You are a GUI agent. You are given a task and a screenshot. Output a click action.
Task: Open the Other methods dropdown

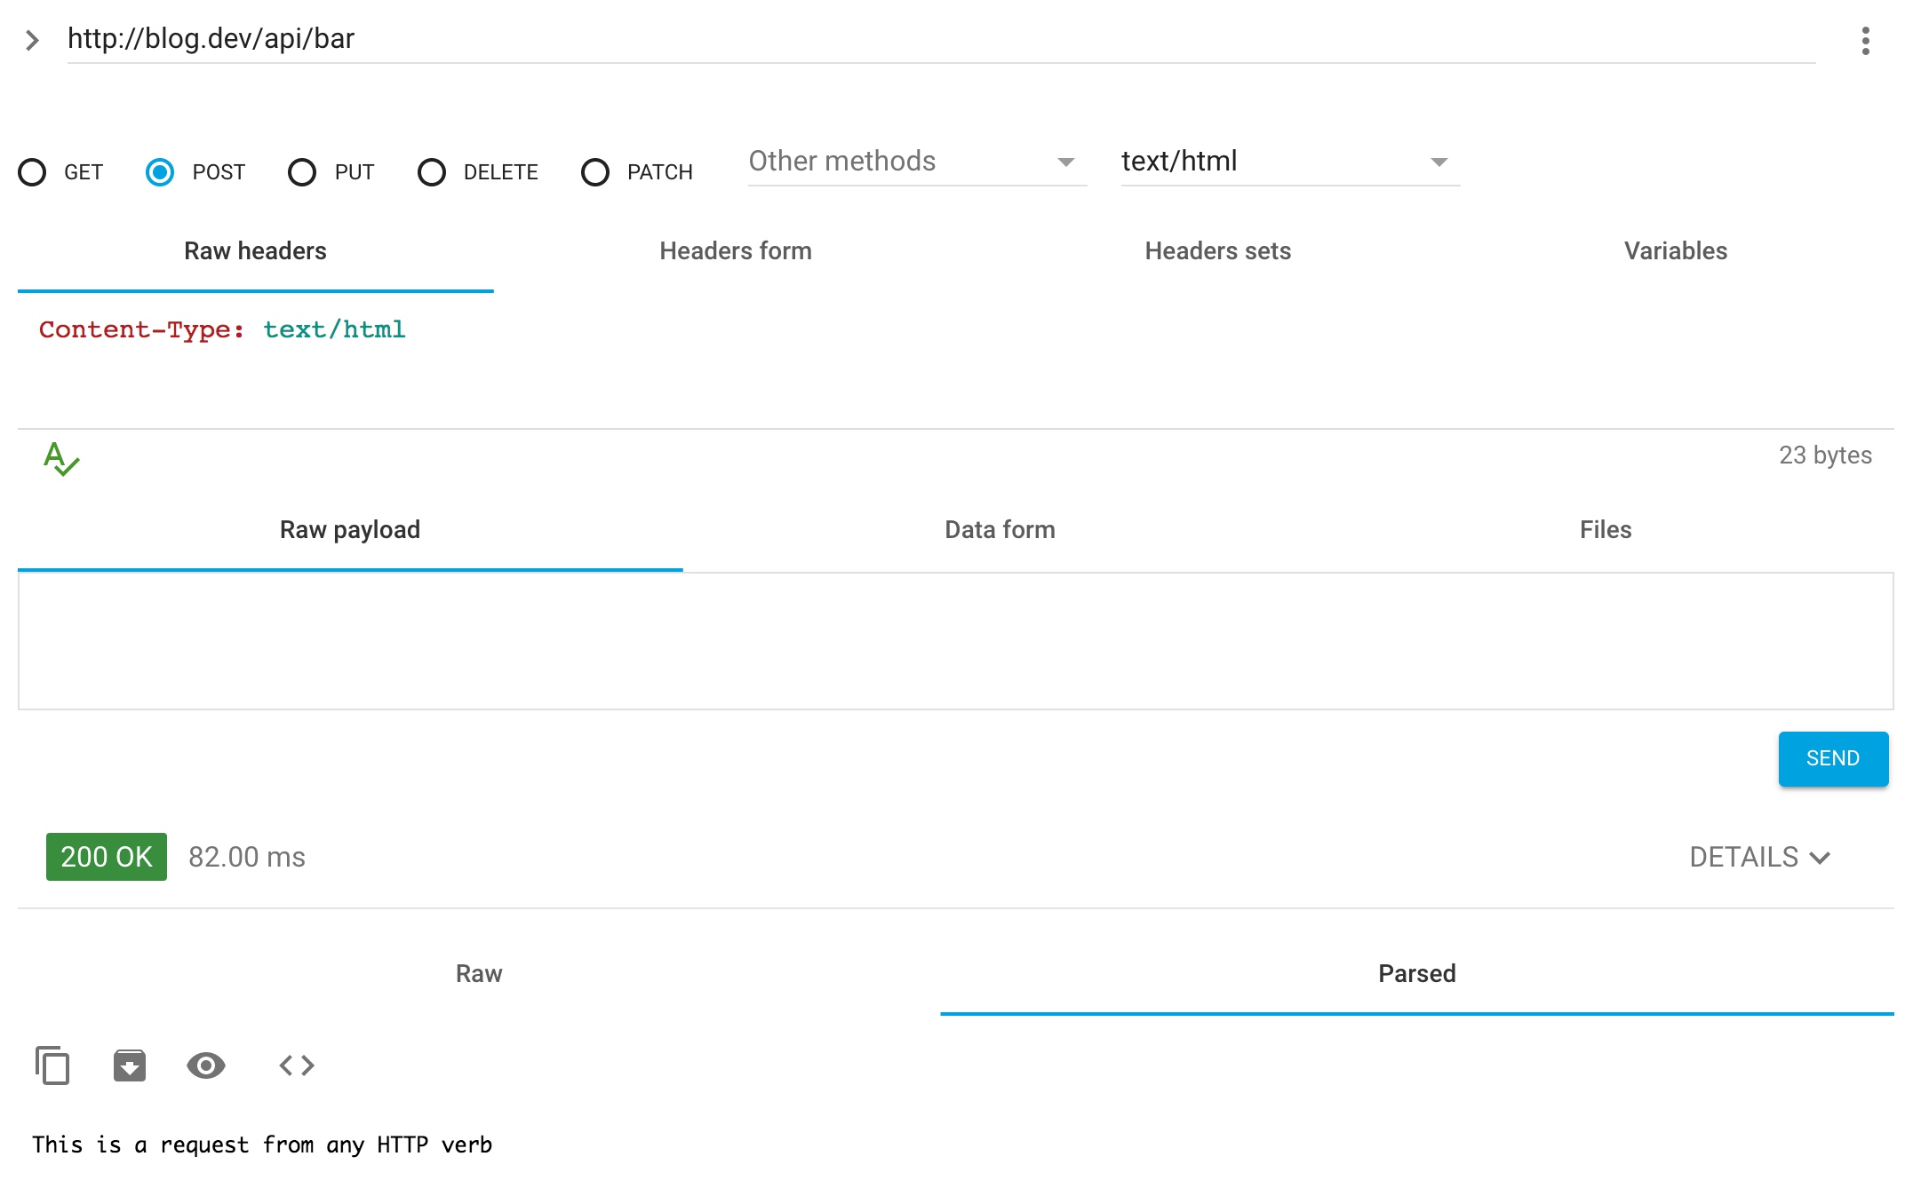917,162
